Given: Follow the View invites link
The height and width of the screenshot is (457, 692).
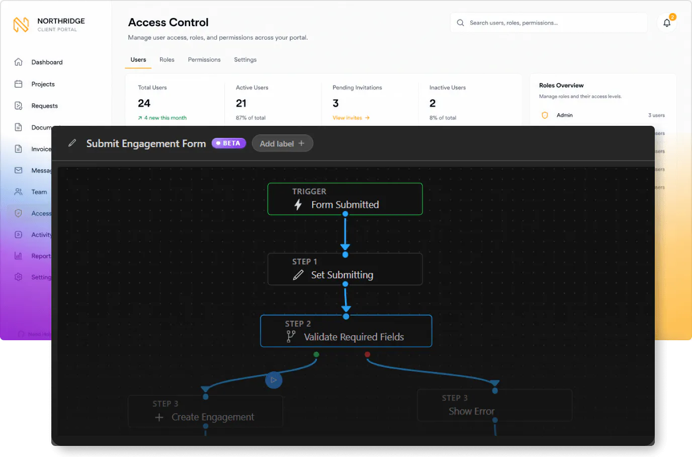Looking at the screenshot, I should click(351, 118).
